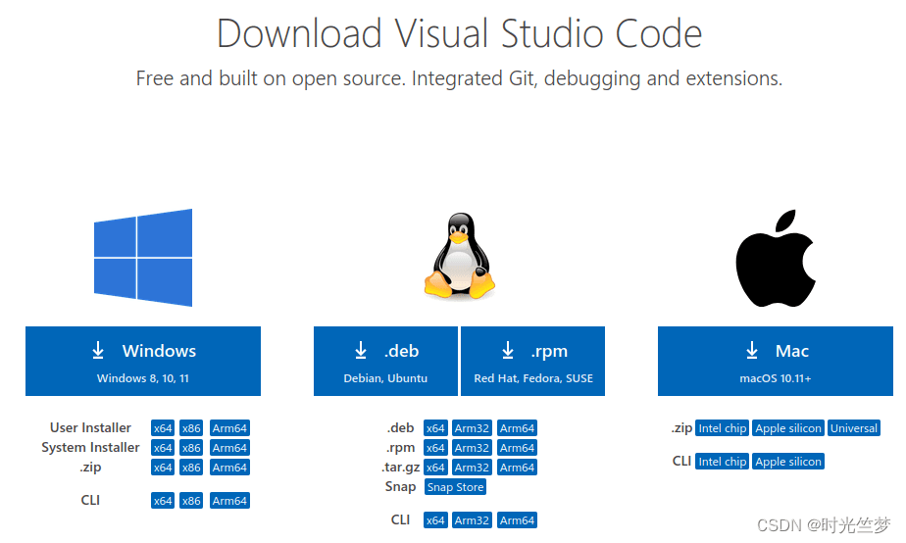Select x64 in the Linux .deb row
906x543 pixels.
(435, 428)
